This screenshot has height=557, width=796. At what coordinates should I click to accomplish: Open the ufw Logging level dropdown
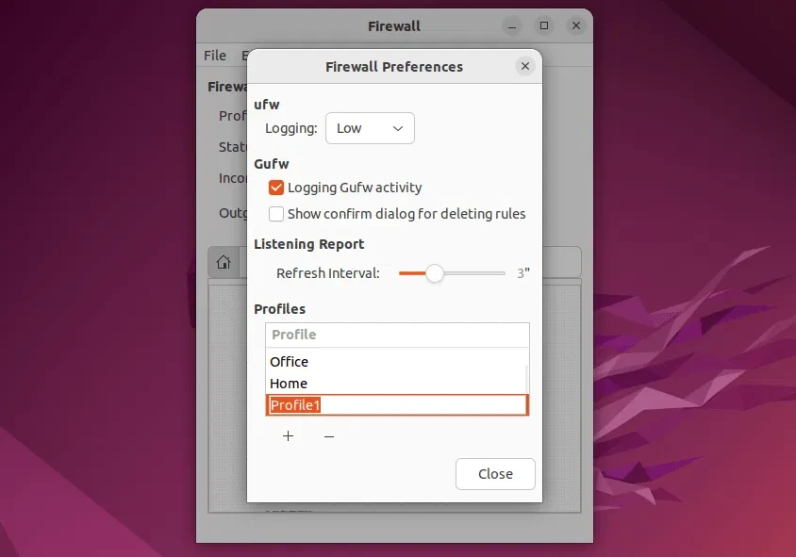tap(370, 128)
